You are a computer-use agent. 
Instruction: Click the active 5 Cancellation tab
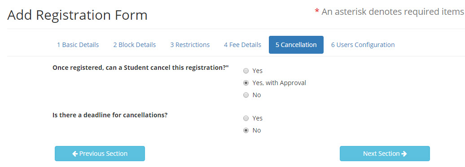tap(296, 45)
